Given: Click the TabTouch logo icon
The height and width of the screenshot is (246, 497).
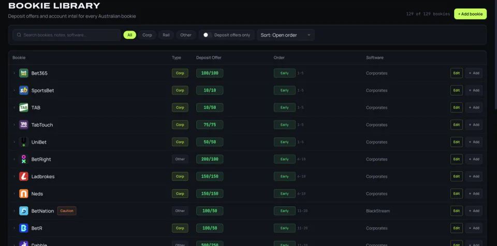Looking at the screenshot, I should click(24, 125).
